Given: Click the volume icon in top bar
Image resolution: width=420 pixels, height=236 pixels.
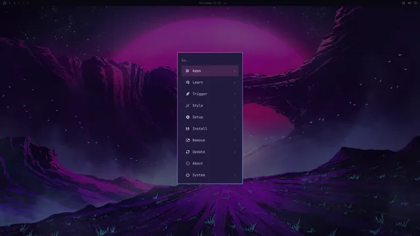Looking at the screenshot, I should click(409, 3).
